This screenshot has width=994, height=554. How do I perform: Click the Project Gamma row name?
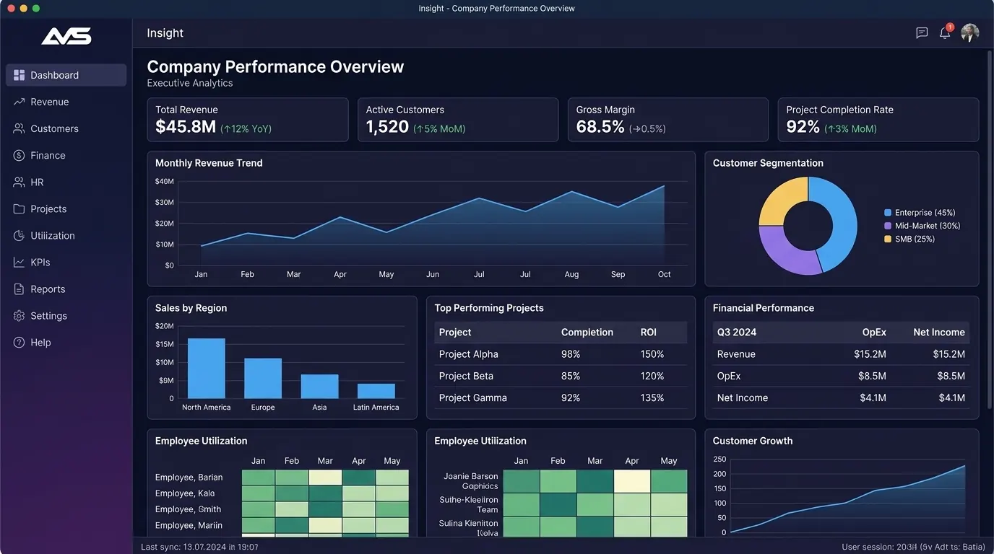tap(472, 397)
